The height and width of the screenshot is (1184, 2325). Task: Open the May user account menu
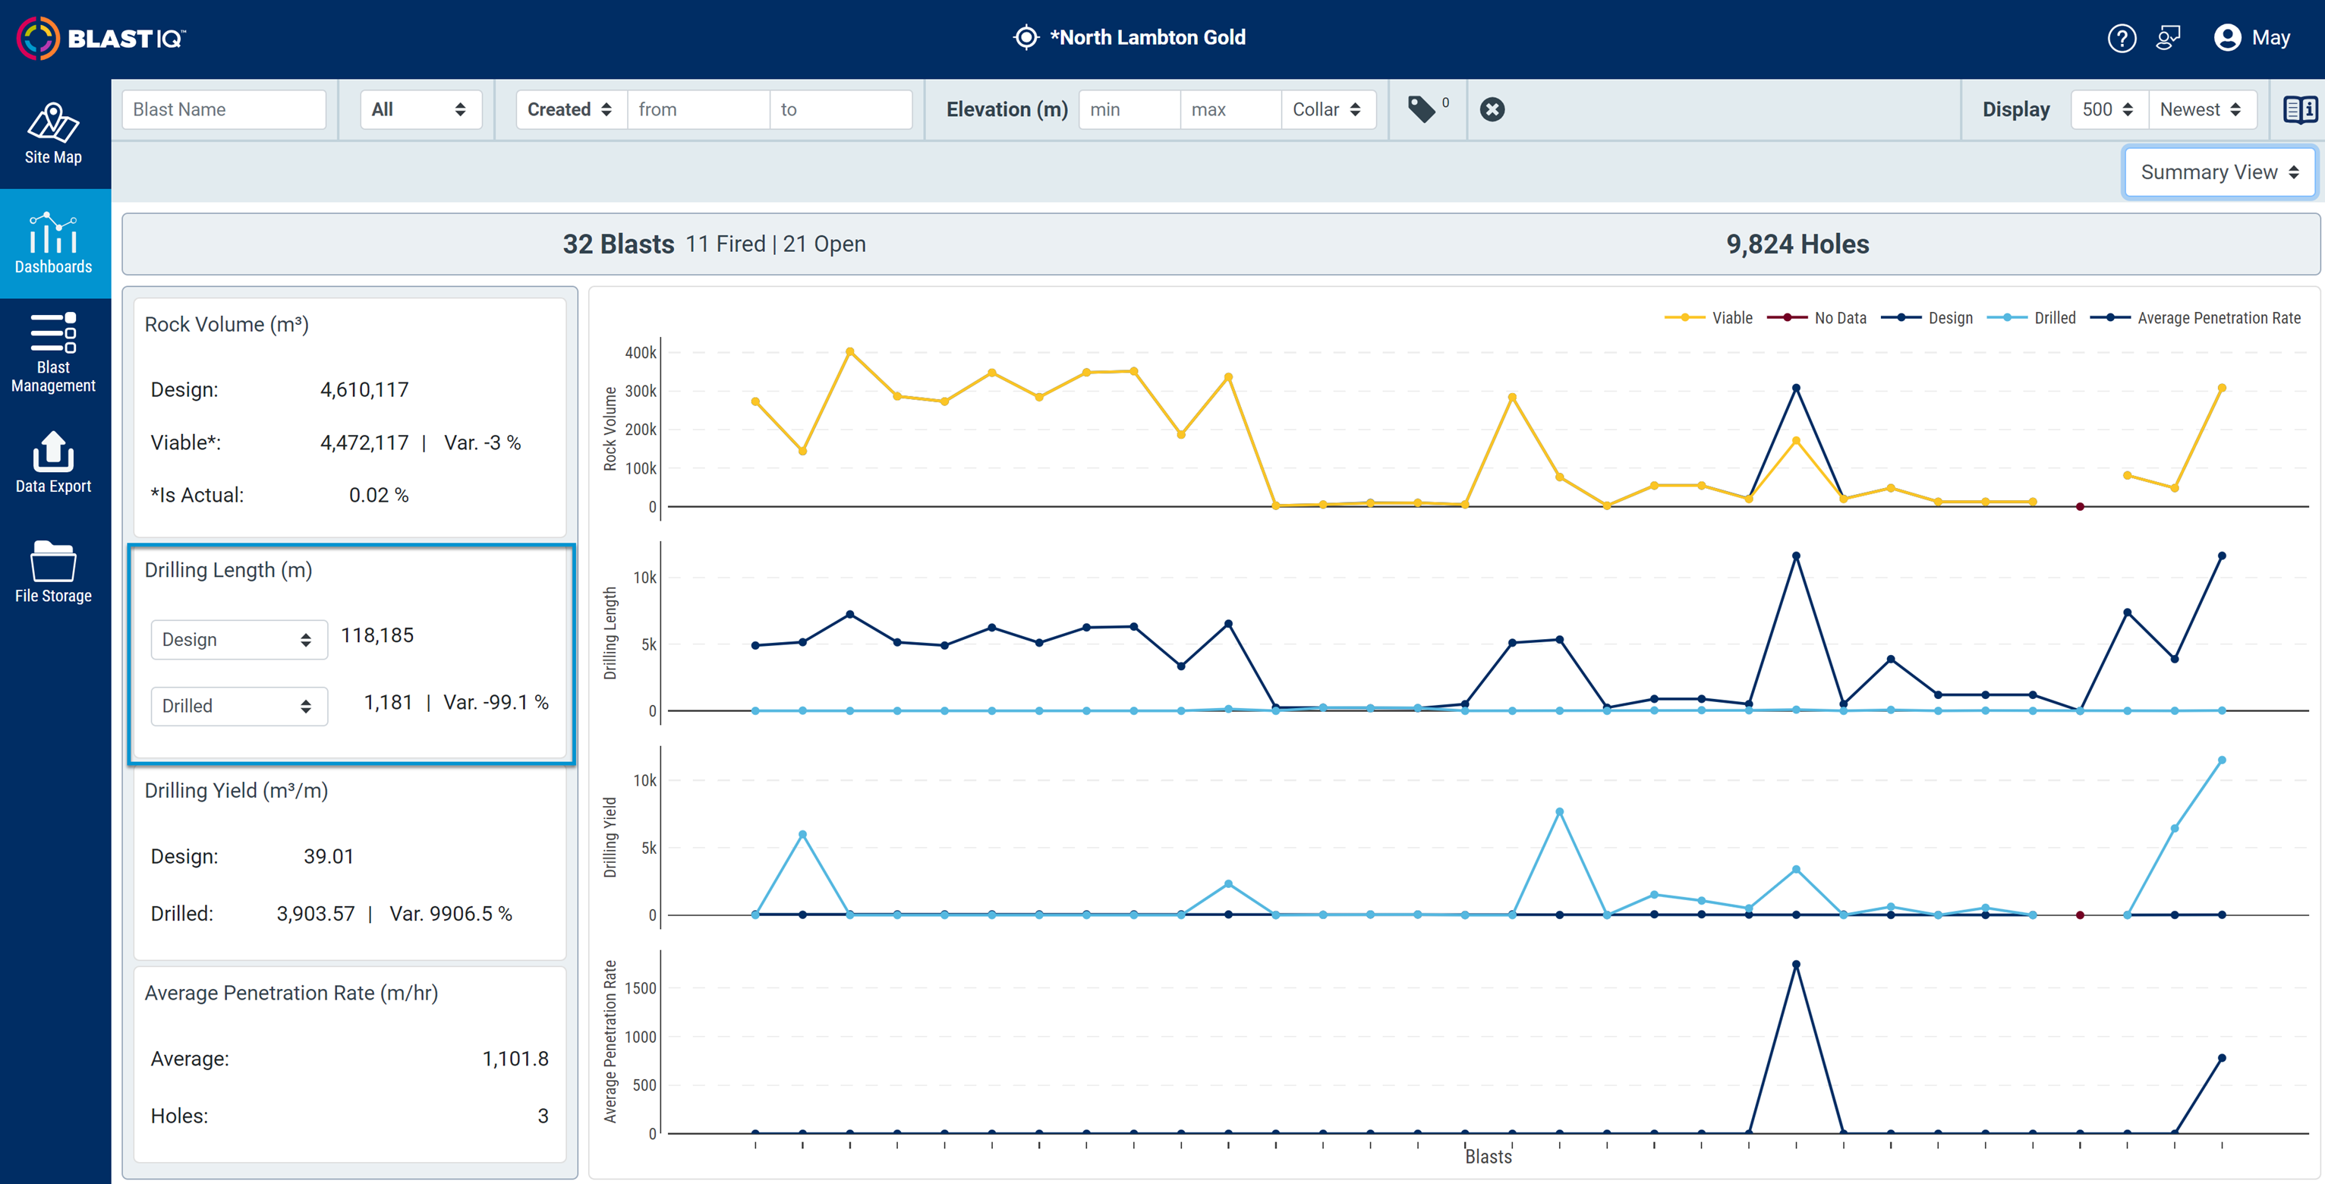point(2251,37)
